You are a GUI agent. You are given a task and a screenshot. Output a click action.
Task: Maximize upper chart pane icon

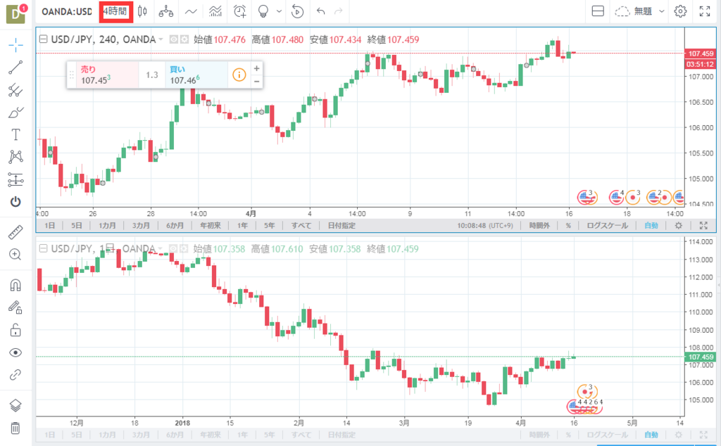[703, 226]
